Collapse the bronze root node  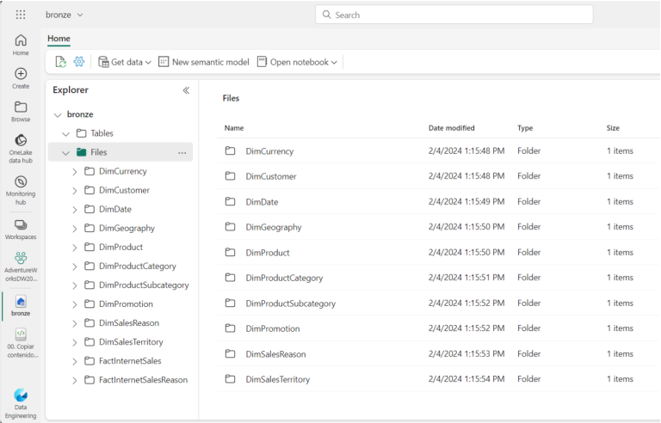[x=58, y=114]
